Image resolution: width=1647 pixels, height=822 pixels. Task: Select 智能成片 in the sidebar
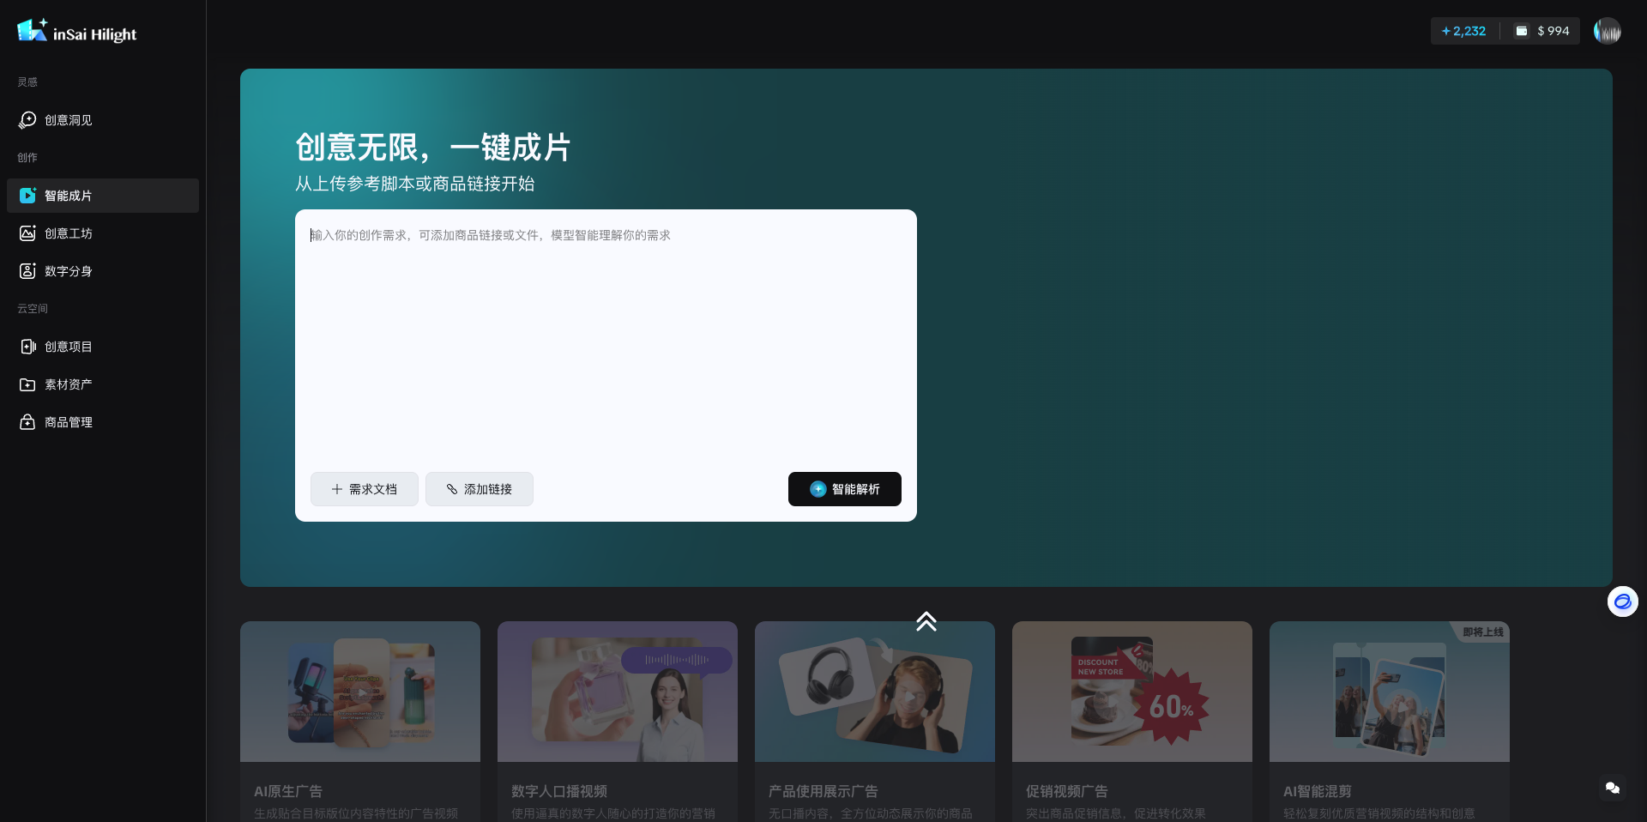pyautogui.click(x=103, y=196)
